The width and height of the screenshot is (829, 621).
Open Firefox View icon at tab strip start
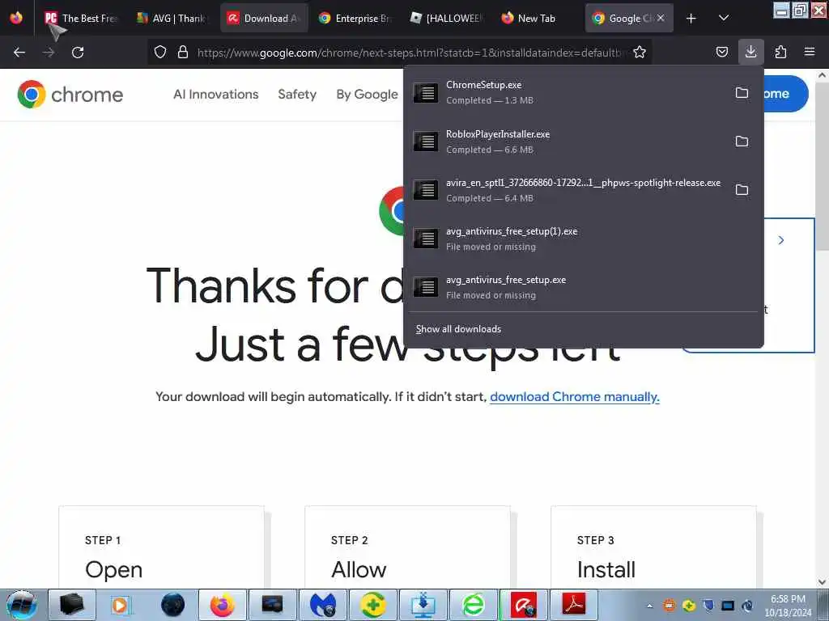click(x=16, y=19)
